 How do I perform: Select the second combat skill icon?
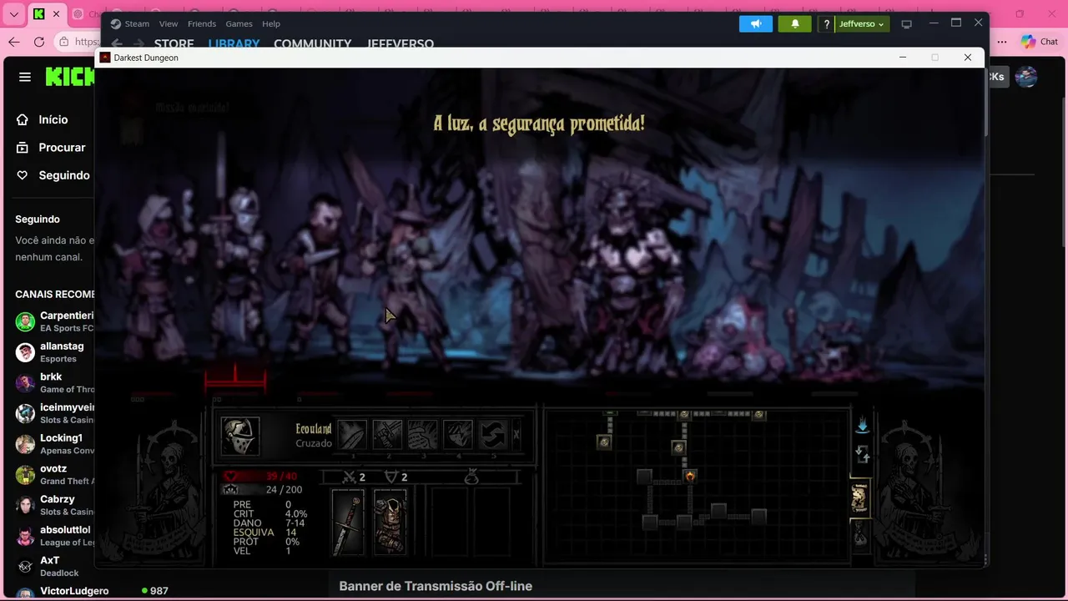387,435
